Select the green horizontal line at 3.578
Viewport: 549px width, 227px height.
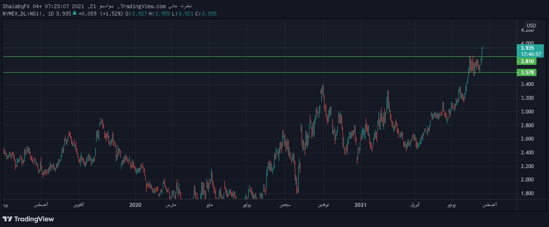[259, 73]
